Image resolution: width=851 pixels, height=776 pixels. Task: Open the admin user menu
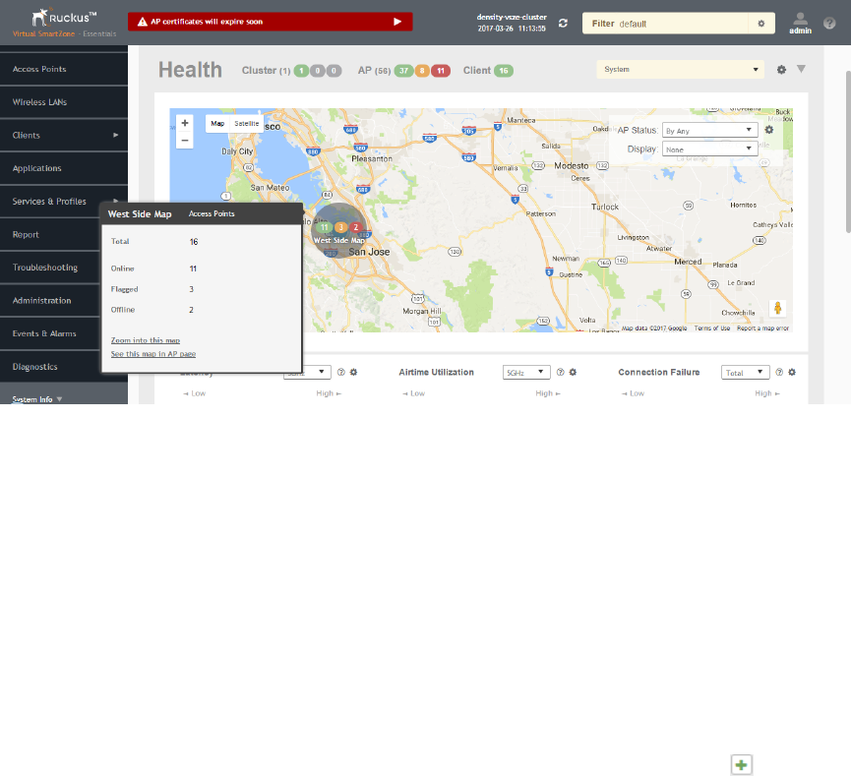point(800,24)
